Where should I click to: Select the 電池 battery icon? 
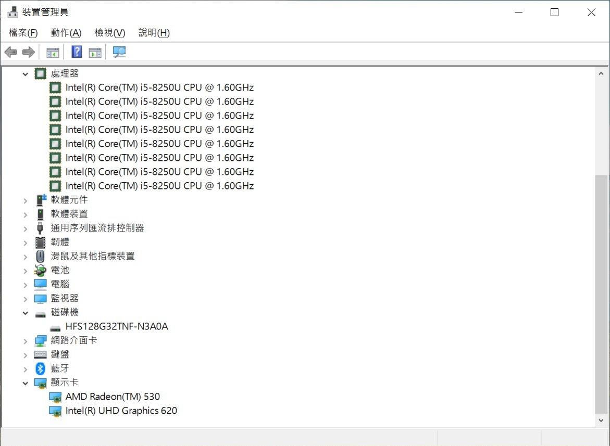point(40,270)
